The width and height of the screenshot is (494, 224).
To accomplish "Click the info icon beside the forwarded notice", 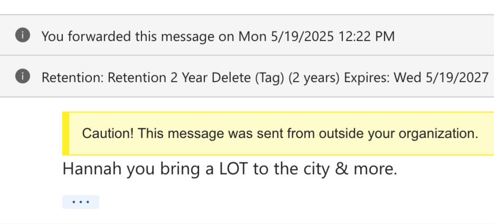I will [x=22, y=36].
